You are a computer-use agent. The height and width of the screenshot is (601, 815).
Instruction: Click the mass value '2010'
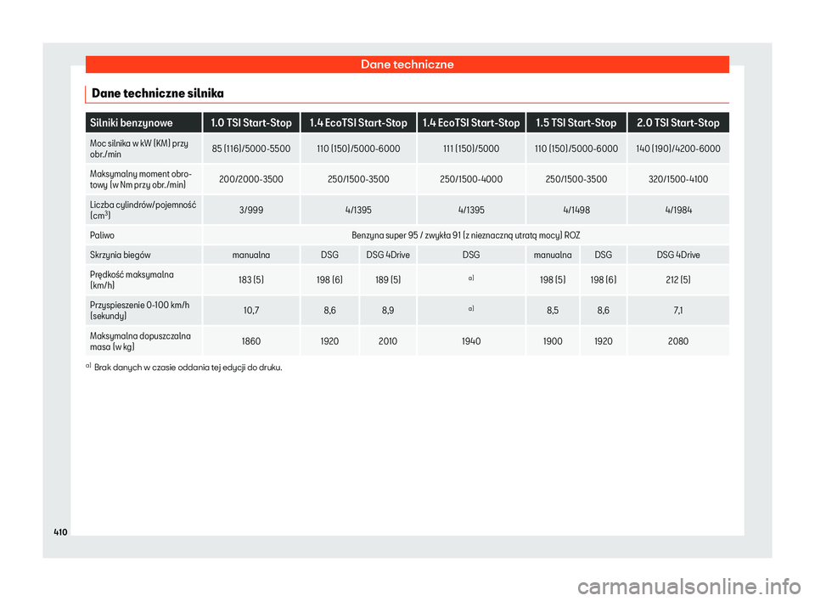[388, 341]
